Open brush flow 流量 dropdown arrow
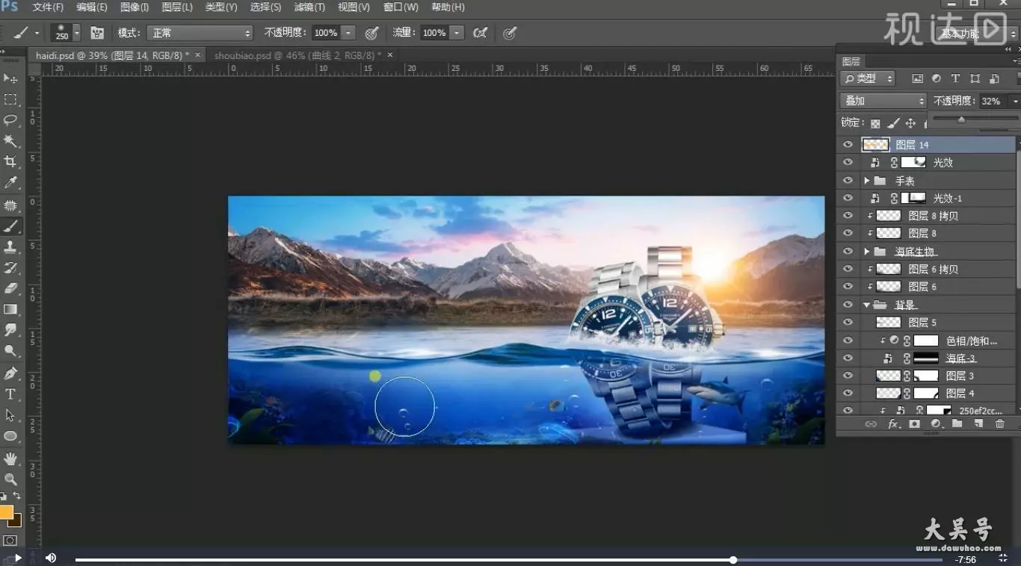The height and width of the screenshot is (566, 1021). (457, 33)
